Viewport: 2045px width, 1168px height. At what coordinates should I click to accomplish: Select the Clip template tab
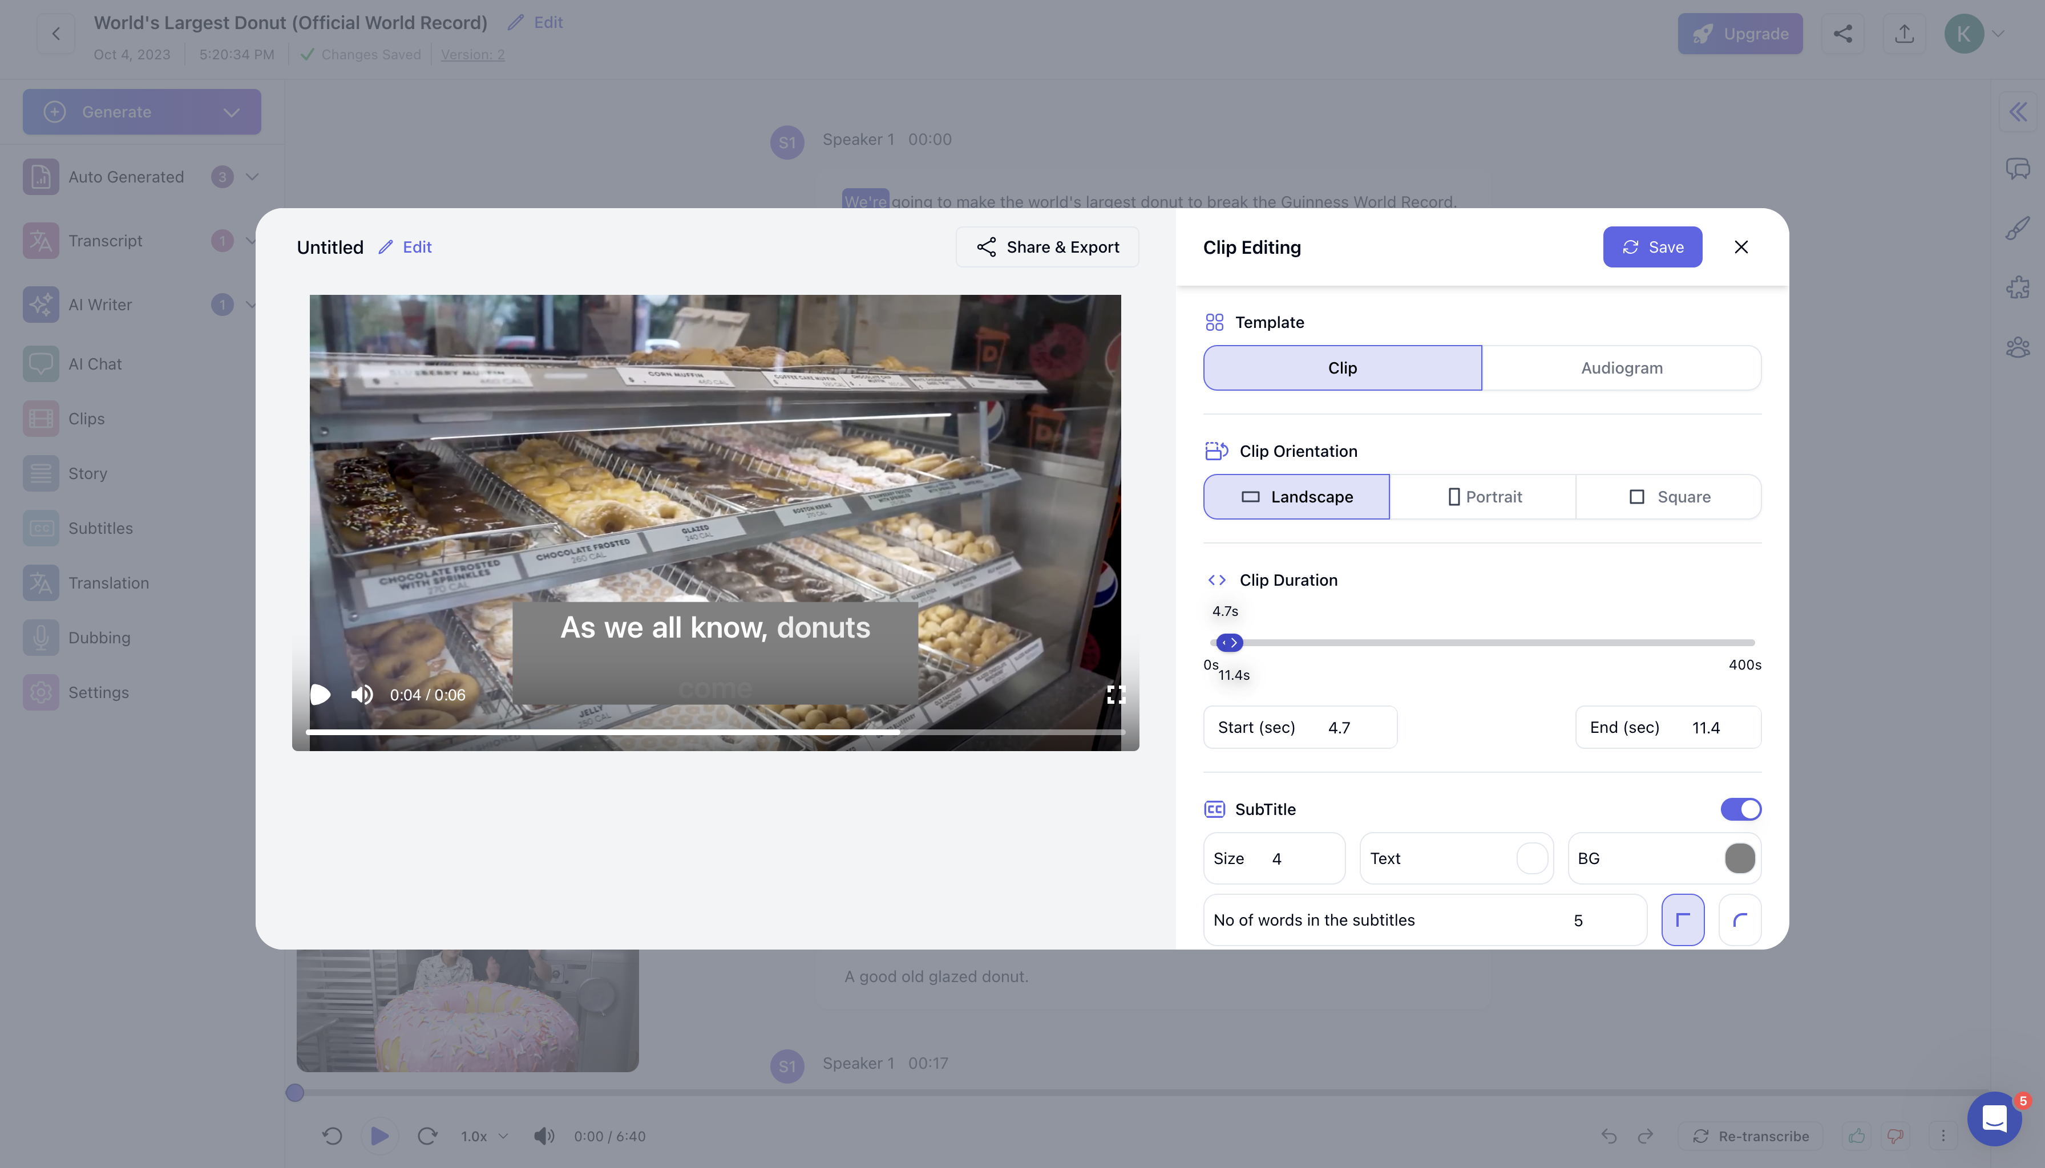[x=1342, y=367]
